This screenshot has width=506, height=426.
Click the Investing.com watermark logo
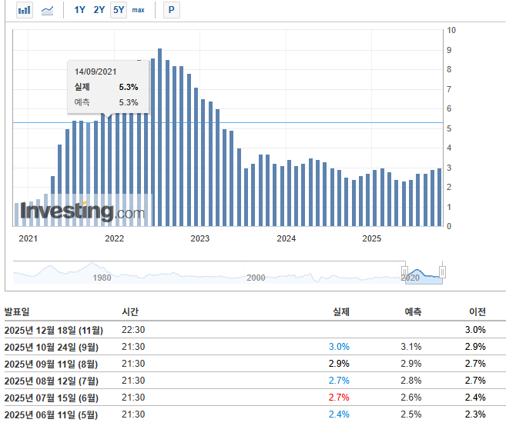click(x=82, y=211)
